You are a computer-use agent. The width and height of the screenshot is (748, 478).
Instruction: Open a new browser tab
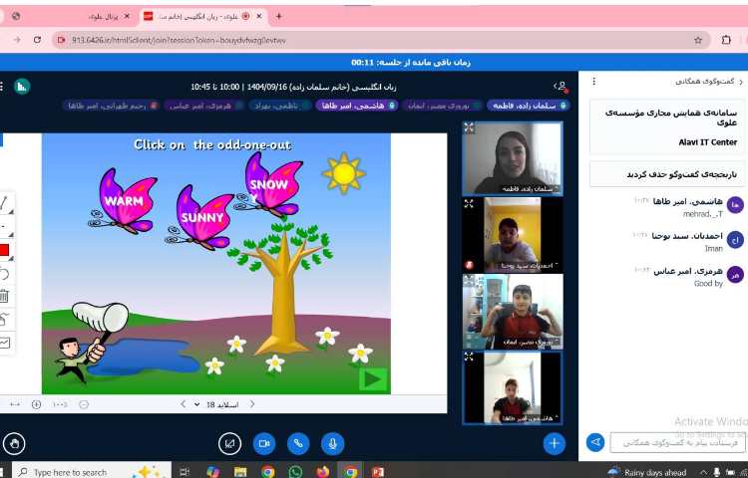coord(278,16)
